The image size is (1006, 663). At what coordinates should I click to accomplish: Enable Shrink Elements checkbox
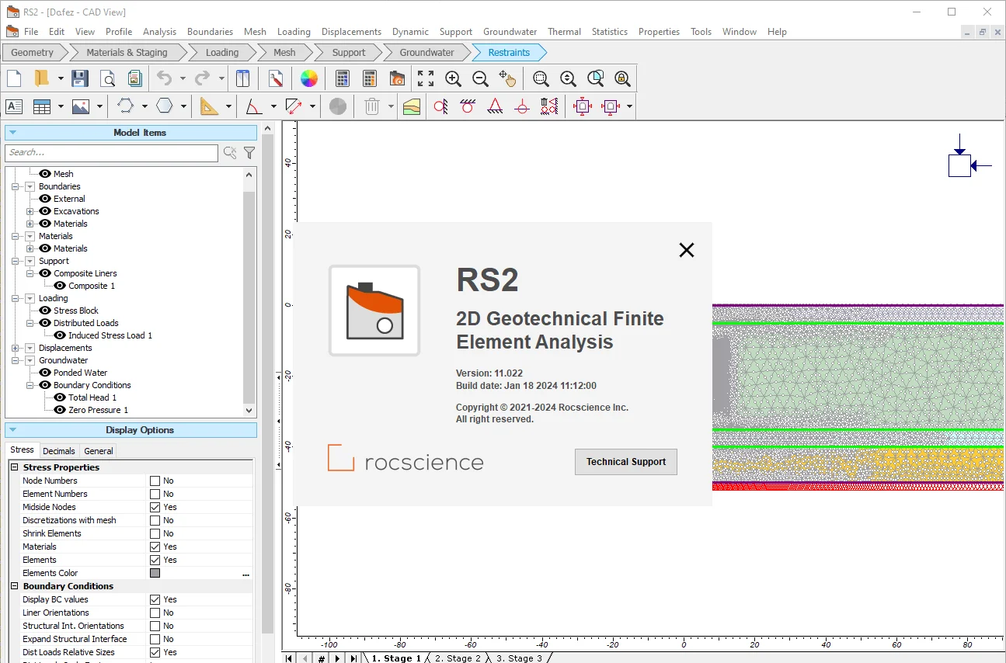pos(155,533)
